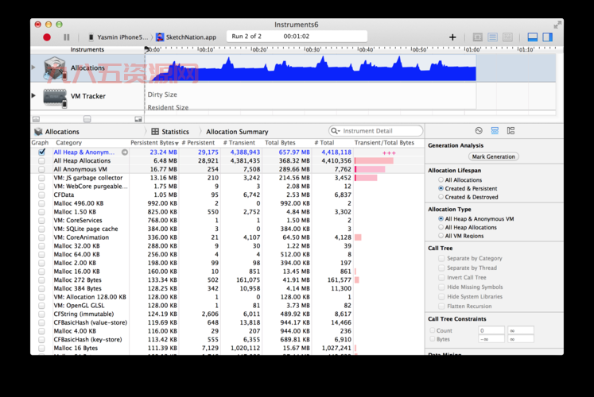Click the Allocation Summary breadcrumb

coord(237,132)
